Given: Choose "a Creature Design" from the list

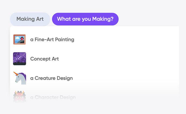Looking at the screenshot, I should coord(51,78).
